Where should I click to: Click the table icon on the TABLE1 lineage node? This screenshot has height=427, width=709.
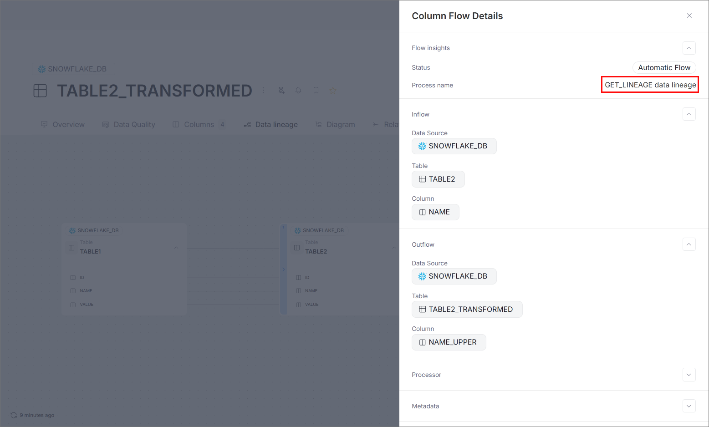[x=71, y=248]
